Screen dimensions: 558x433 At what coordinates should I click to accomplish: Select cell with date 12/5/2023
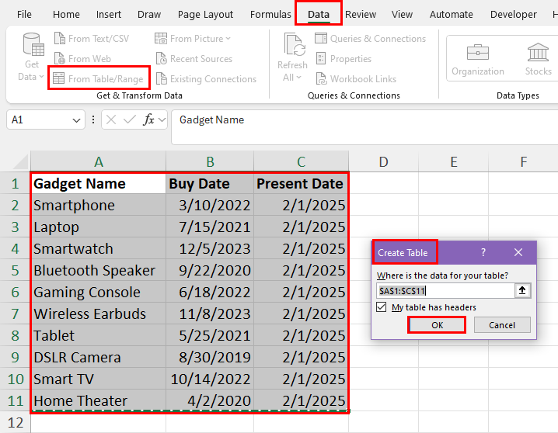point(210,248)
